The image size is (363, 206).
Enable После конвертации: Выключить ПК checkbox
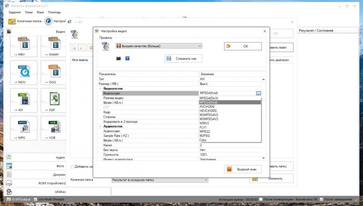point(261,199)
